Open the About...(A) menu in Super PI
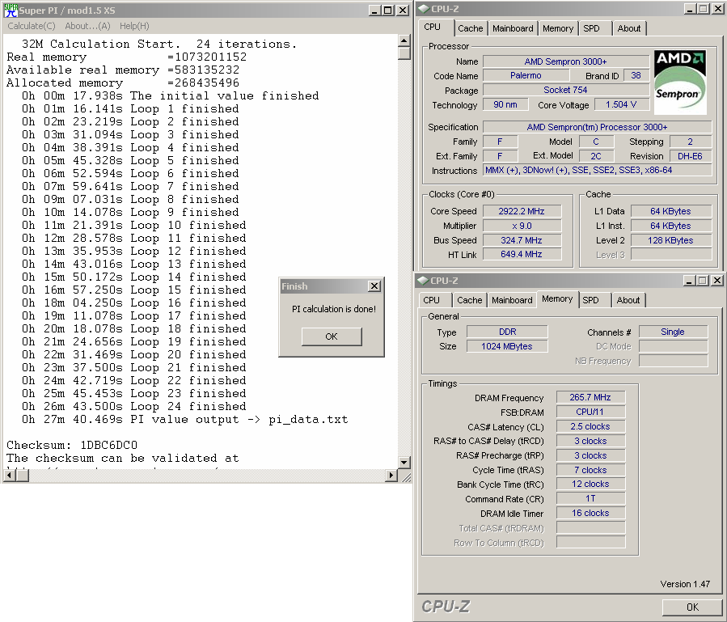The width and height of the screenshot is (727, 622). tap(87, 26)
